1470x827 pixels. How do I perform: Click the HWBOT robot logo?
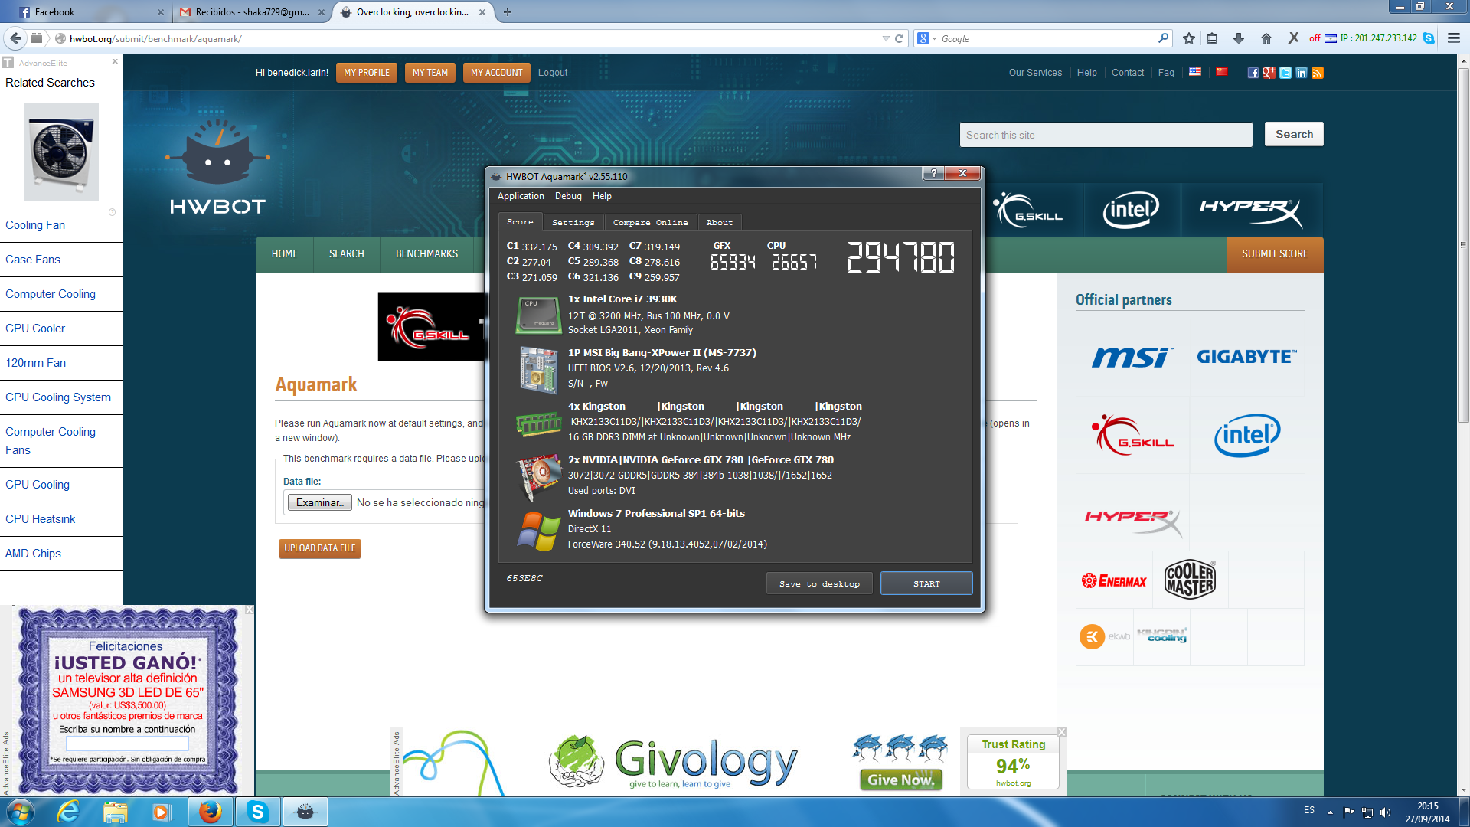[217, 167]
